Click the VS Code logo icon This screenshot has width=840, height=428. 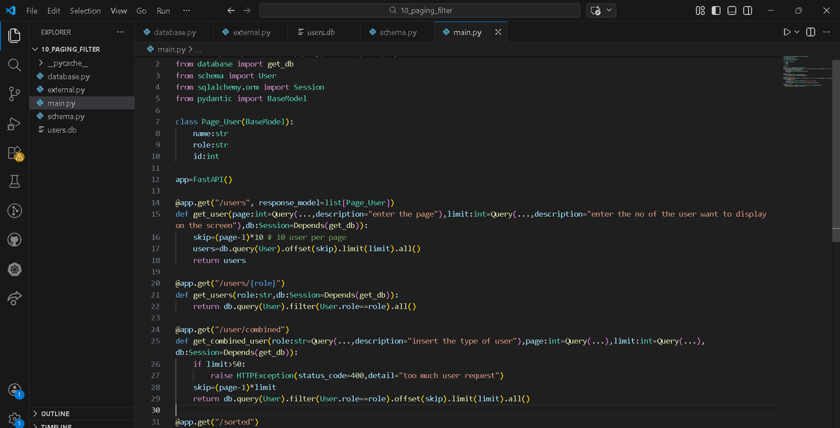[10, 10]
